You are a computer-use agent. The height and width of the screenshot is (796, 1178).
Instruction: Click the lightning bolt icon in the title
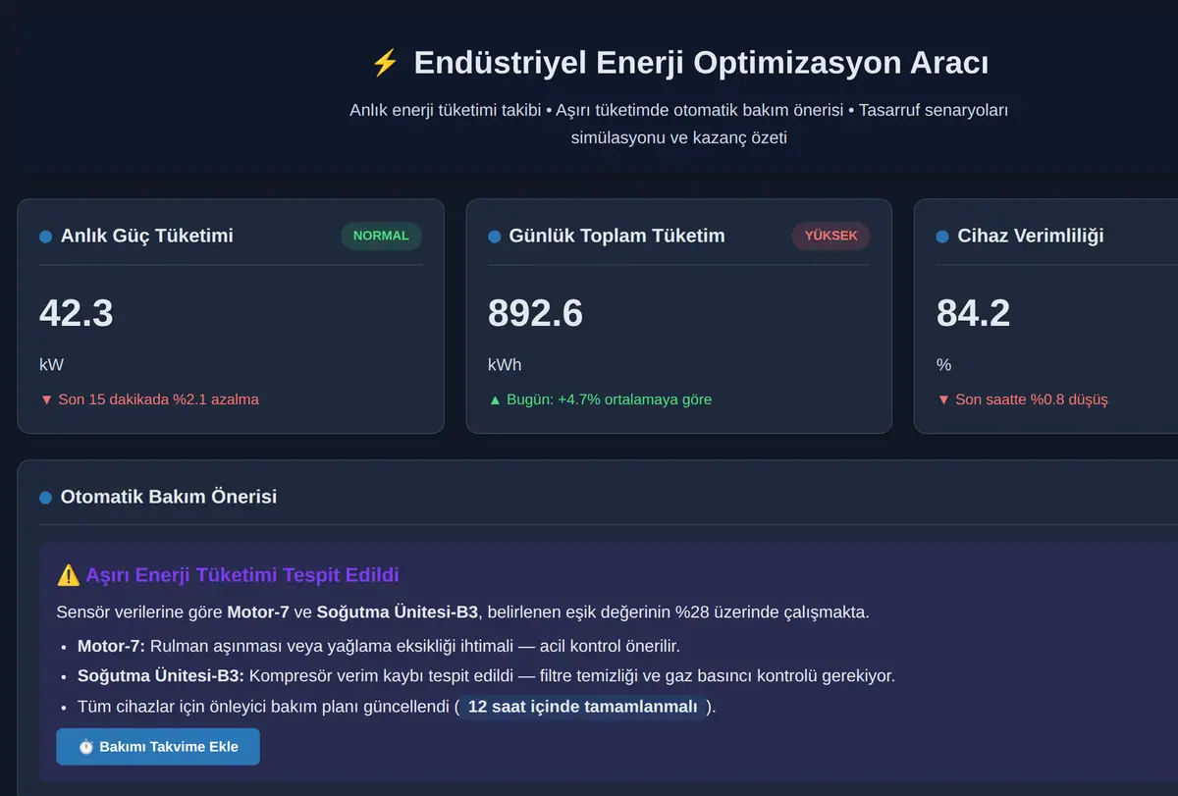point(385,63)
